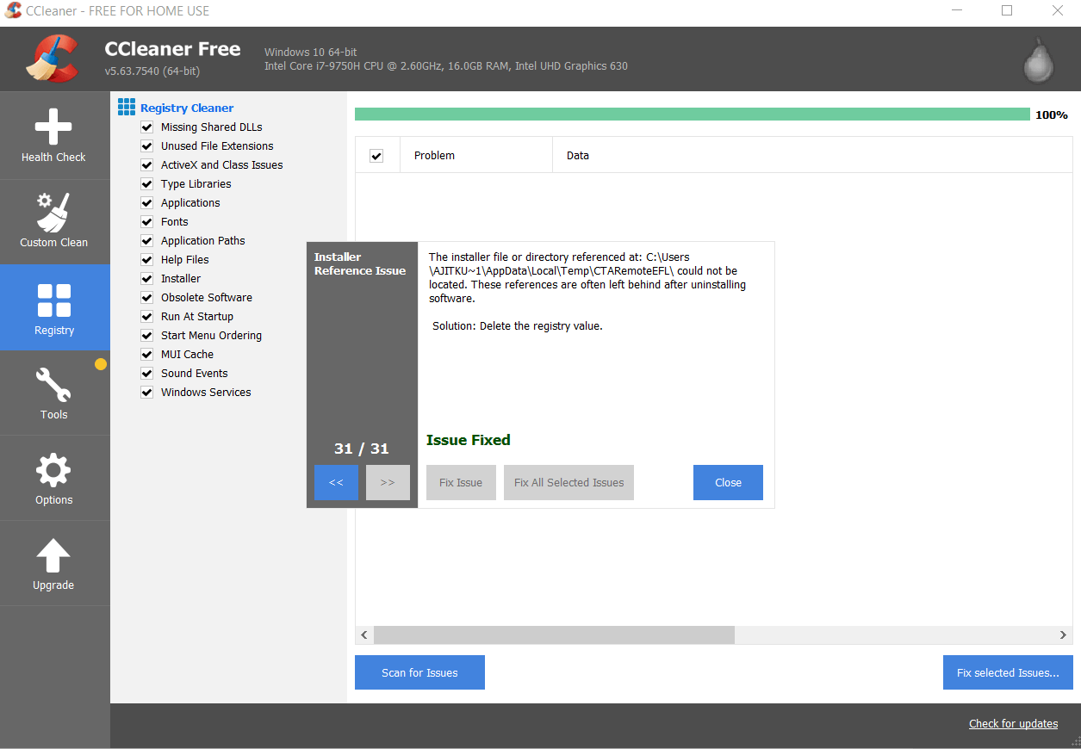
Task: Click the Upgrade arrow icon
Action: pyautogui.click(x=53, y=555)
